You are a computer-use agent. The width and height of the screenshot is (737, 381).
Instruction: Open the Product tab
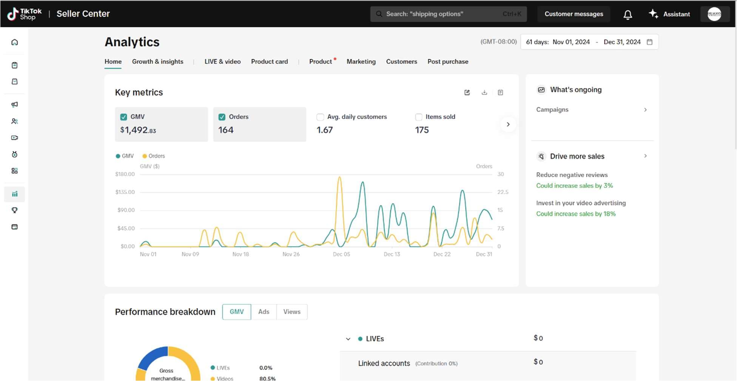(321, 62)
